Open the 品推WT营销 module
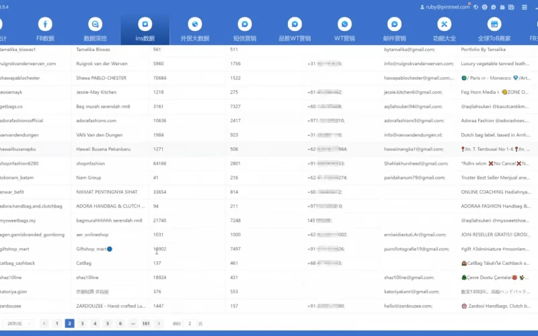This screenshot has height=336, width=538. tap(295, 30)
